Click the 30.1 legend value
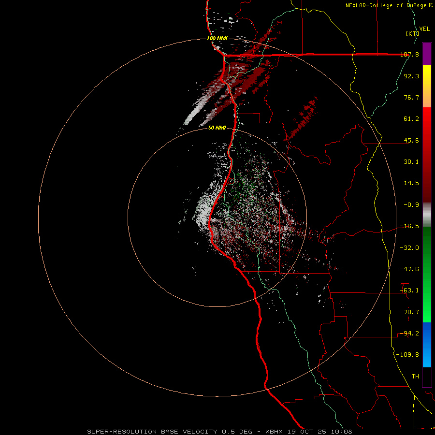435x435 pixels. [411, 162]
